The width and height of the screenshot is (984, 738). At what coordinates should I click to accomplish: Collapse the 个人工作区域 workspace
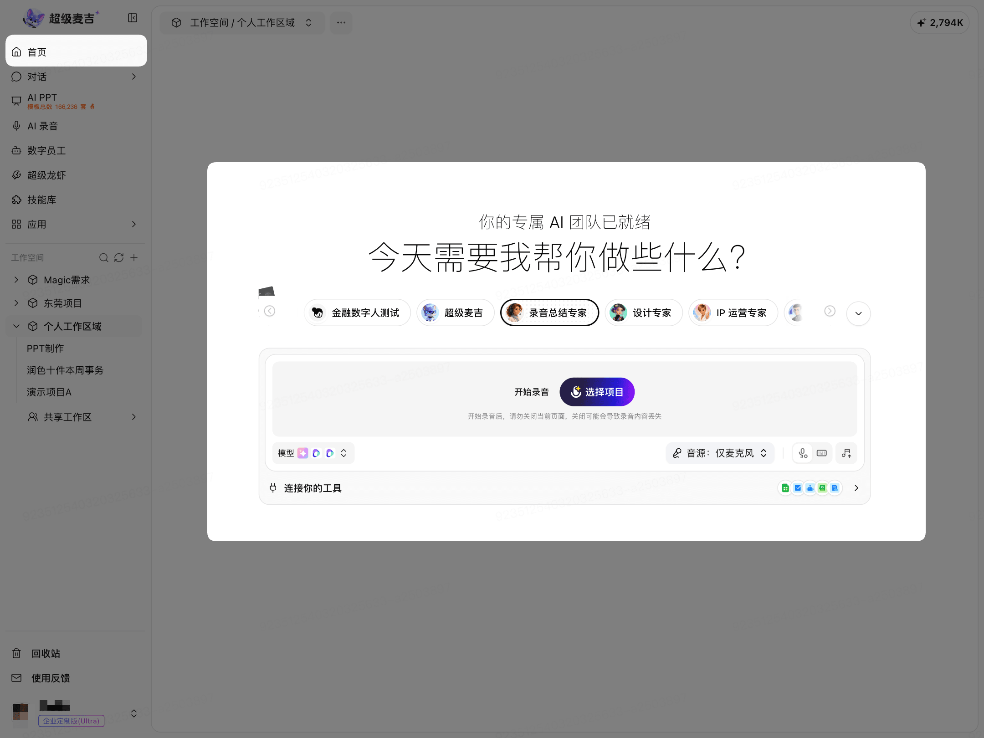pyautogui.click(x=16, y=326)
